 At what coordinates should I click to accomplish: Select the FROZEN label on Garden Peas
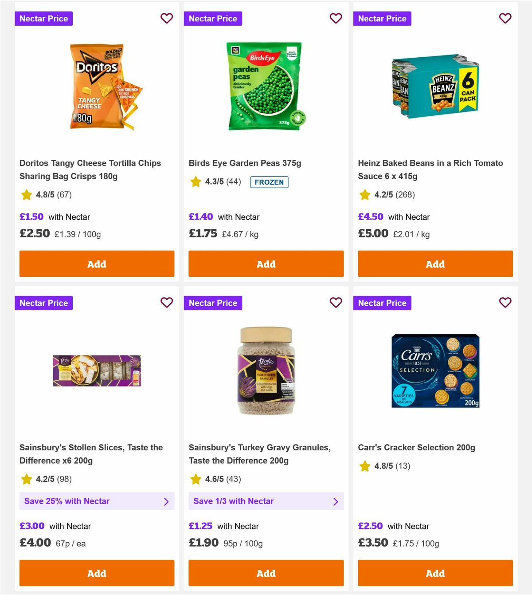pyautogui.click(x=269, y=182)
